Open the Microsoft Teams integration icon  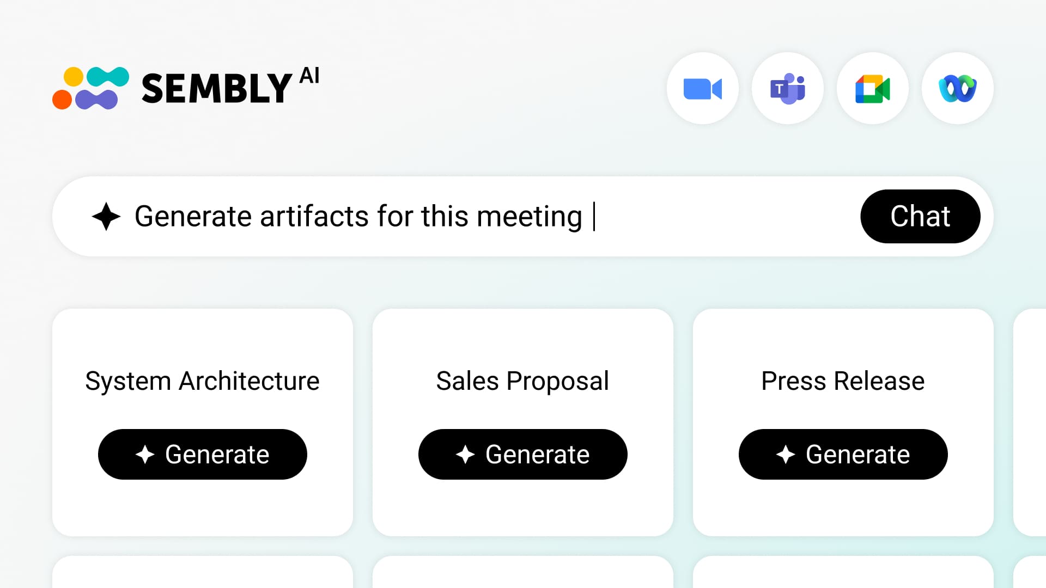(x=787, y=89)
